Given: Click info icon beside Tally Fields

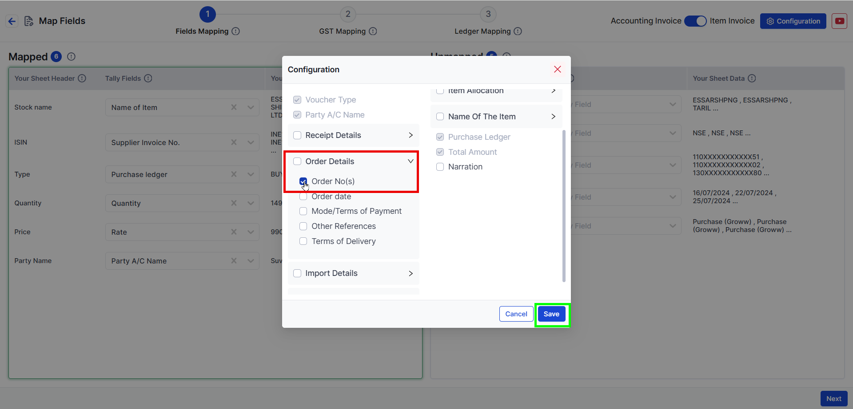Looking at the screenshot, I should coord(148,78).
